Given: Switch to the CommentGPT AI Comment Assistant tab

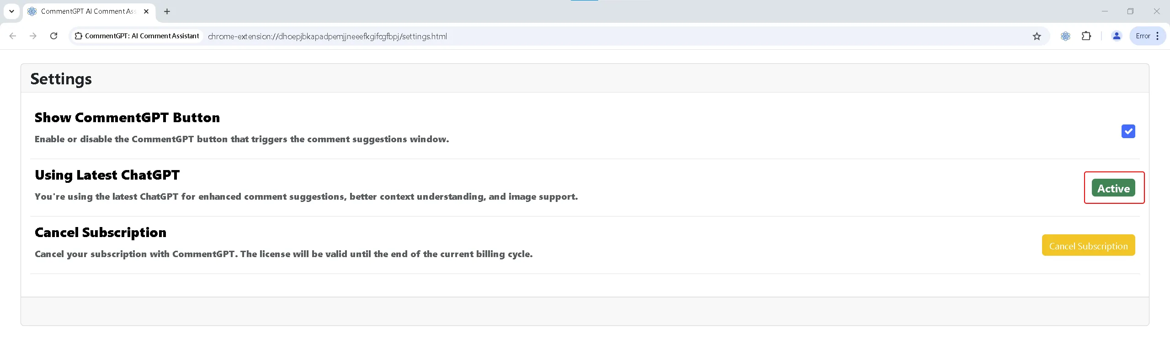Looking at the screenshot, I should tap(89, 11).
